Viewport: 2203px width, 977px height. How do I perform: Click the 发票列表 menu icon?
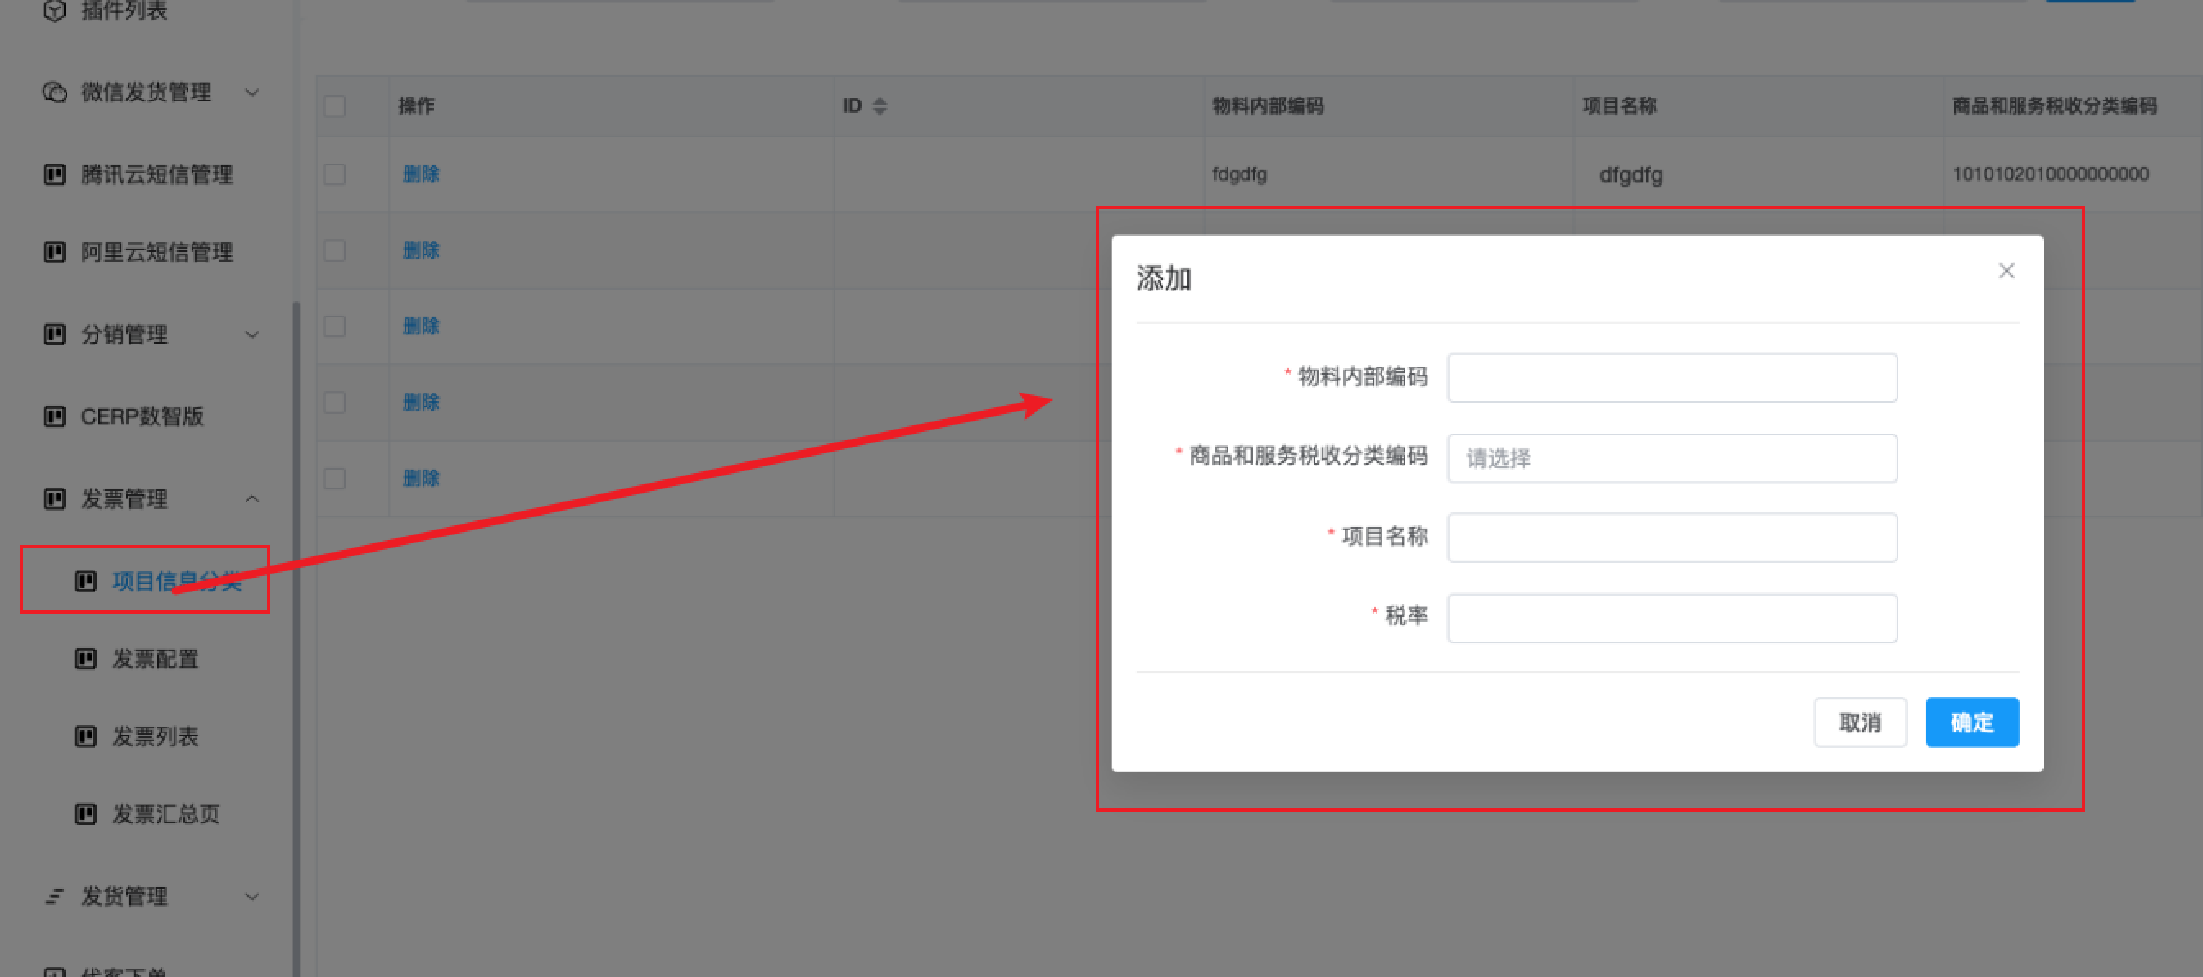(85, 736)
